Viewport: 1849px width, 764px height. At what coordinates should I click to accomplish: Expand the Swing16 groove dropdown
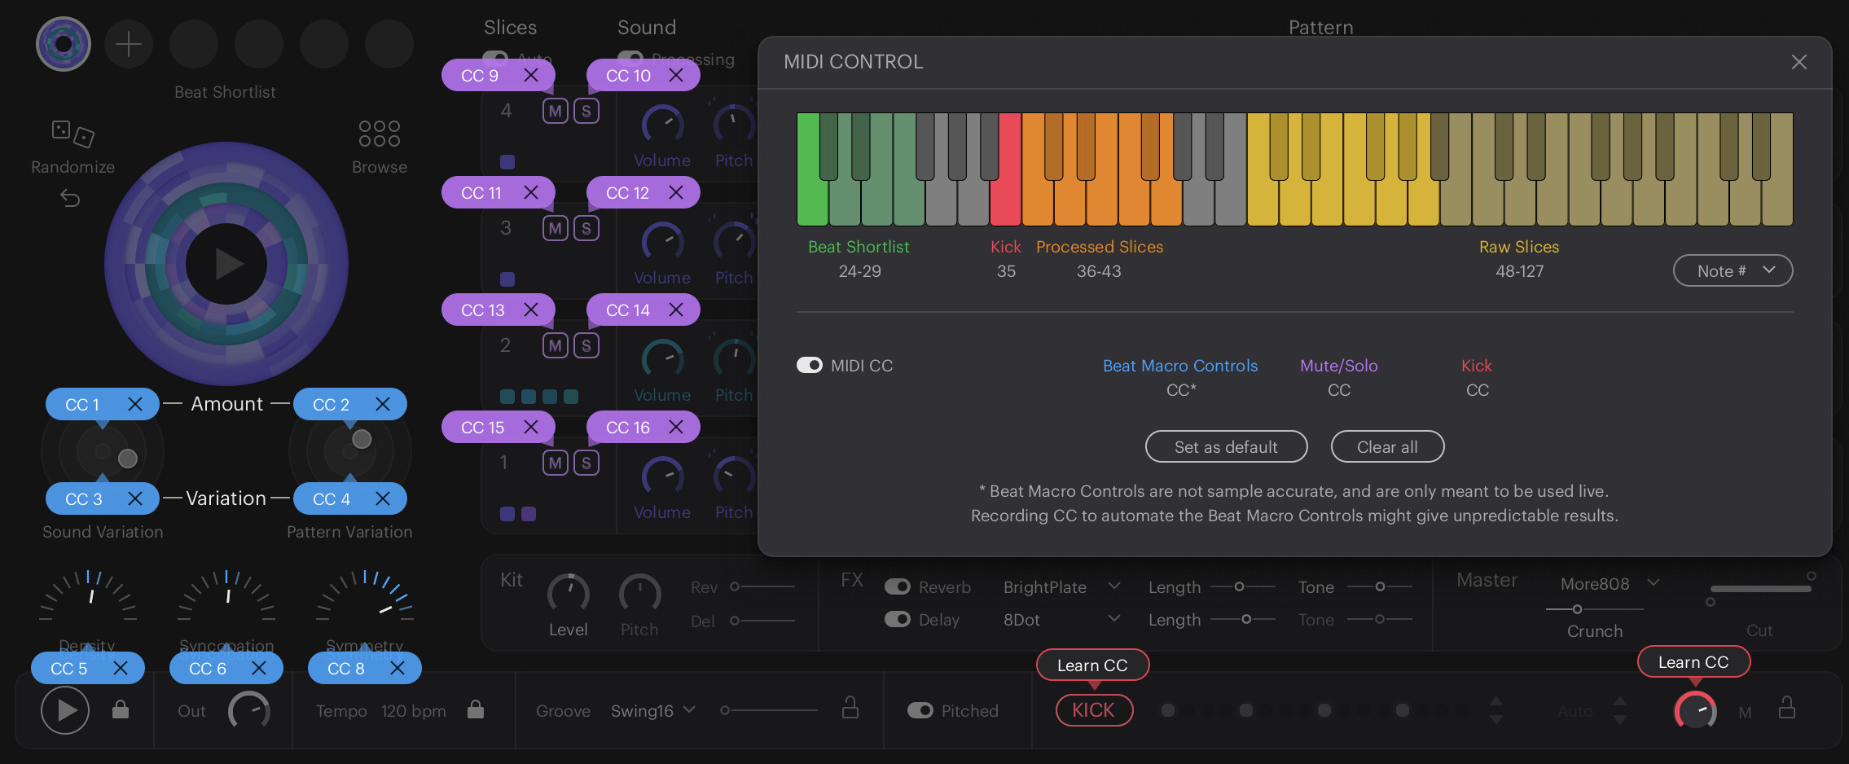pos(653,711)
